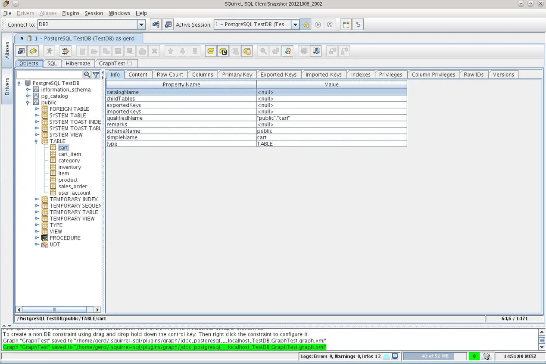This screenshot has width=546, height=364.
Task: Click the tree structure icon in main toolbar
Action: click(x=358, y=25)
